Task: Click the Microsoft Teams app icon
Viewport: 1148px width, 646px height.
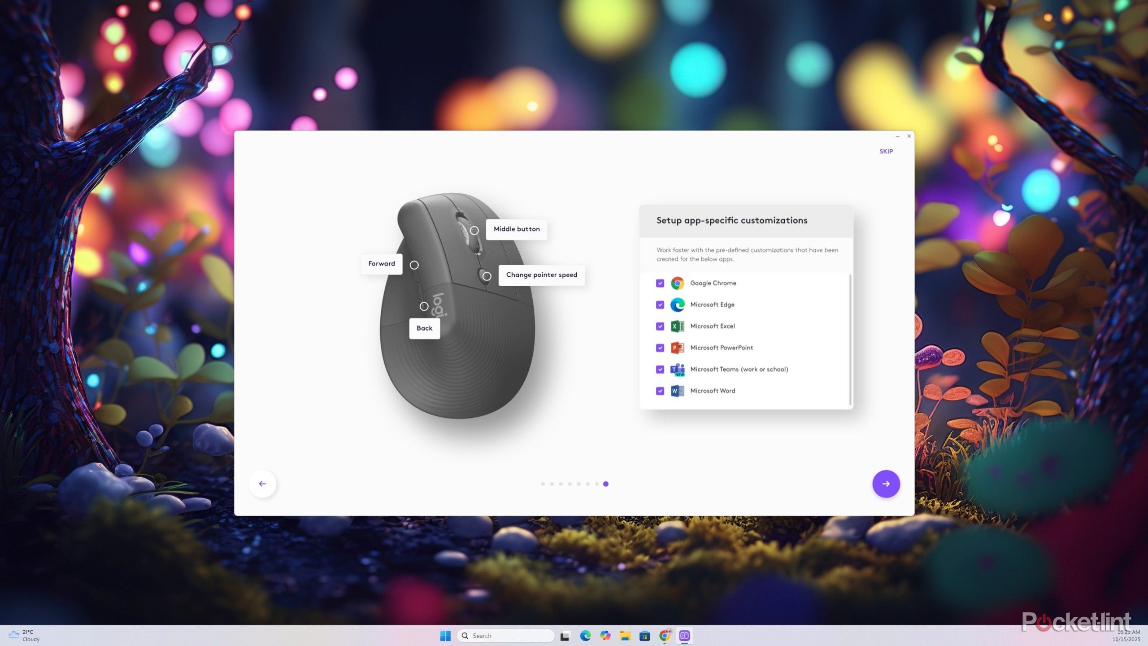Action: (x=677, y=369)
